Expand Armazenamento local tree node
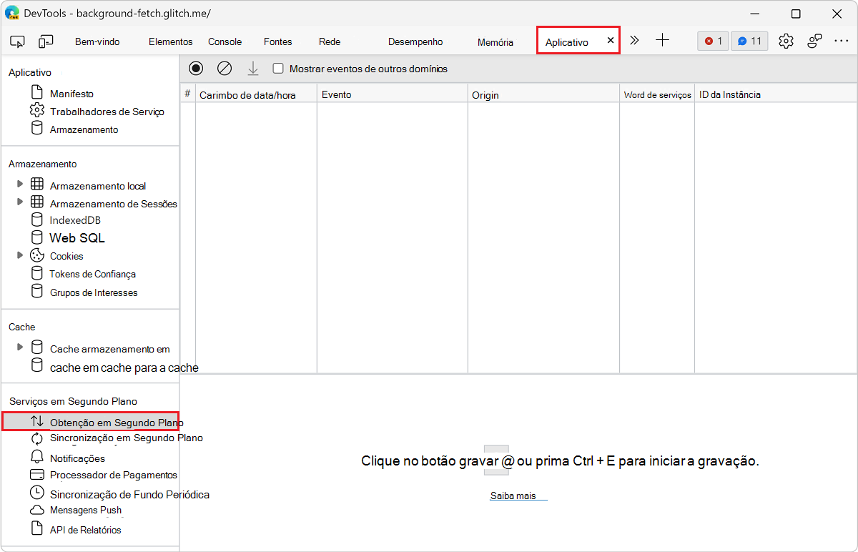The image size is (858, 552). tap(20, 184)
